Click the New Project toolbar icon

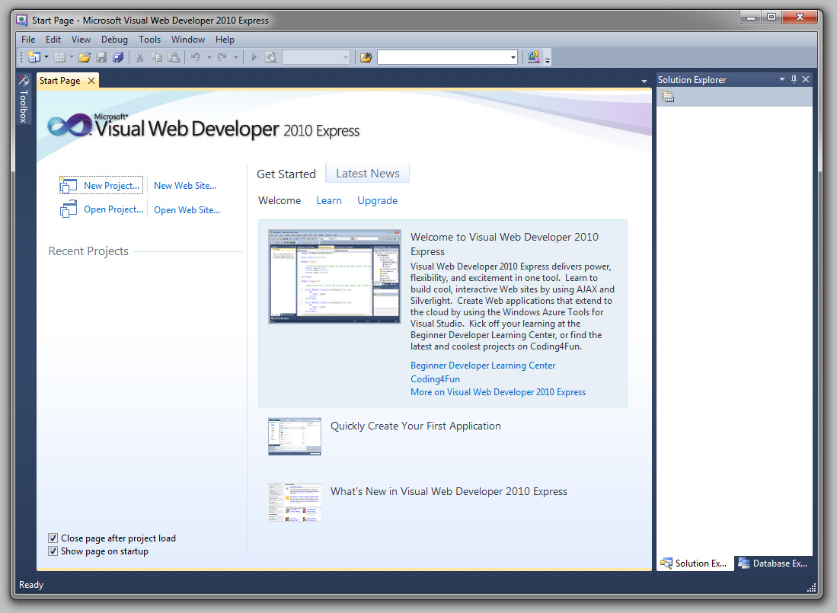[34, 57]
